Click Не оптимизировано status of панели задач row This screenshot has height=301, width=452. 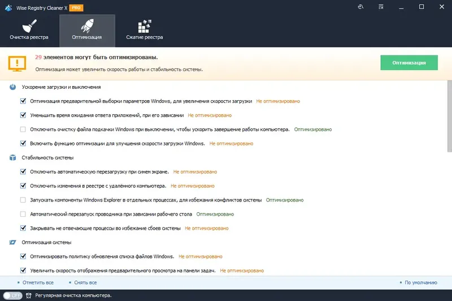(x=242, y=270)
